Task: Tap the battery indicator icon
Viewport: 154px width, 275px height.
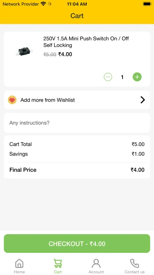Action: coord(147,4)
